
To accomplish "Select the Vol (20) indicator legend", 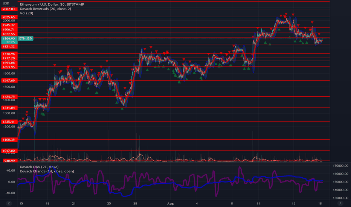I will click(26, 13).
